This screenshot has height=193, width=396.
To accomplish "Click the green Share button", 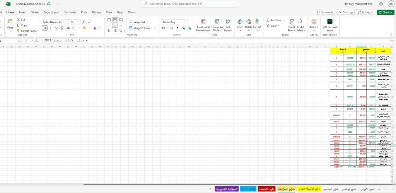I will (386, 12).
